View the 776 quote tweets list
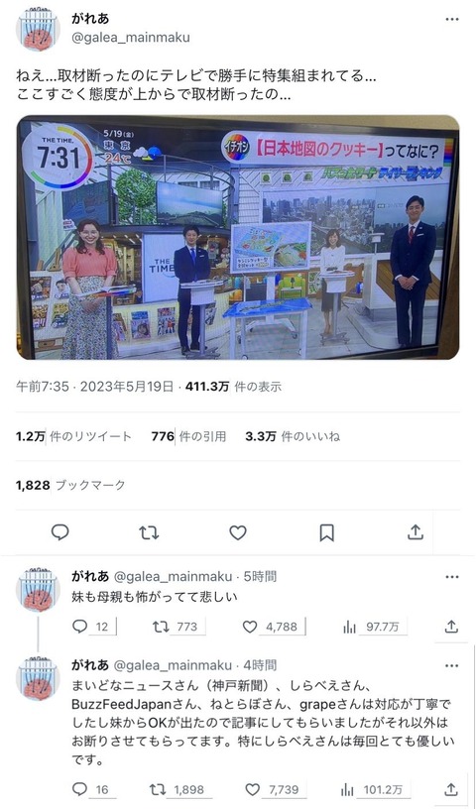 click(x=188, y=436)
